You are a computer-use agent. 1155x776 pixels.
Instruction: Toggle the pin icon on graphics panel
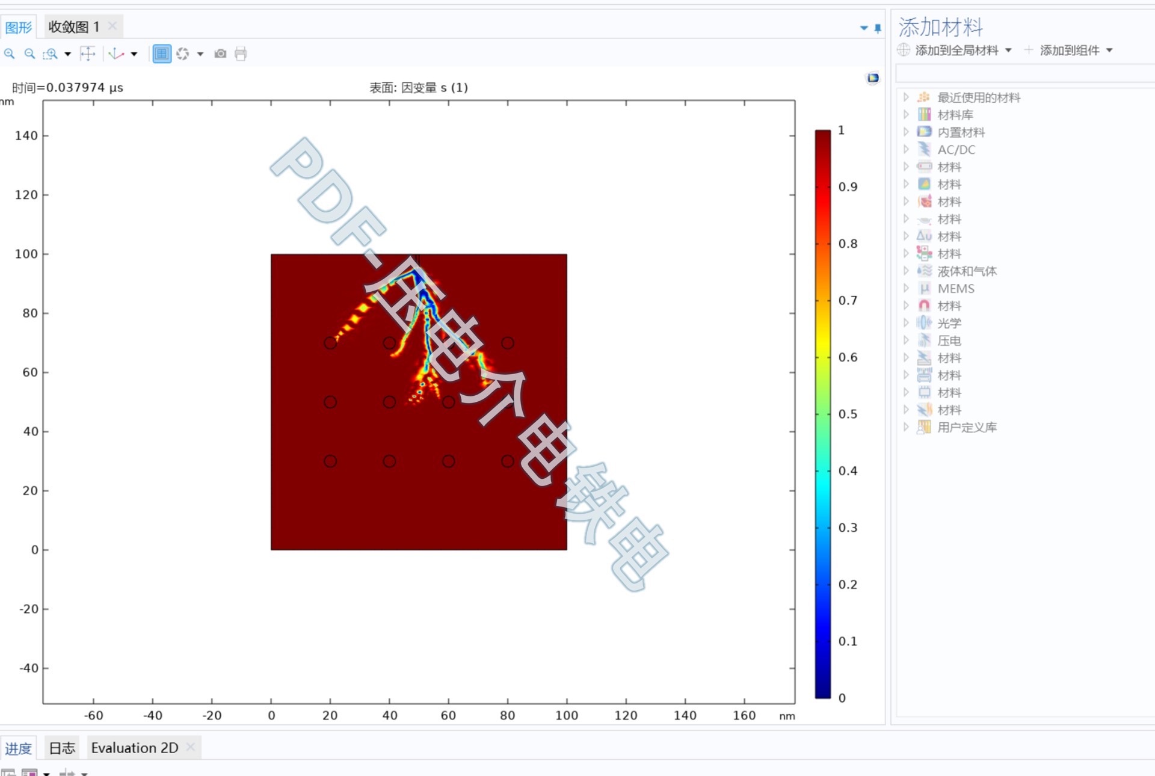[x=878, y=28]
